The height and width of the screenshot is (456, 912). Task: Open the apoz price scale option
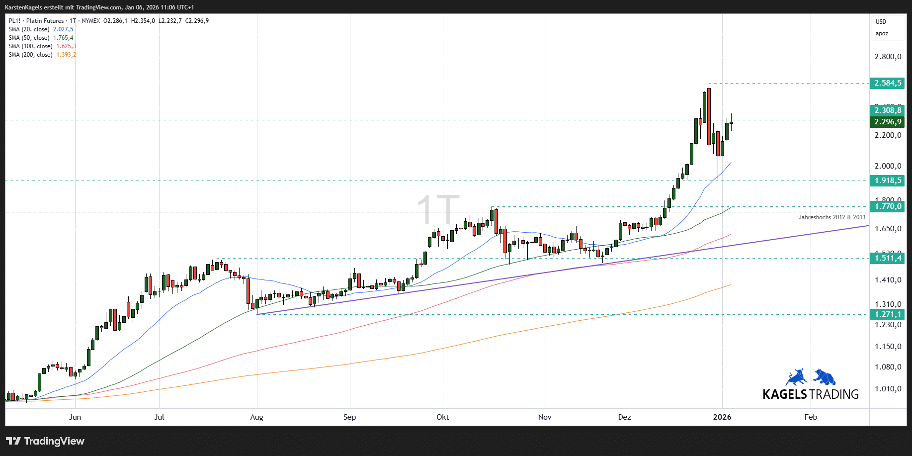[882, 34]
